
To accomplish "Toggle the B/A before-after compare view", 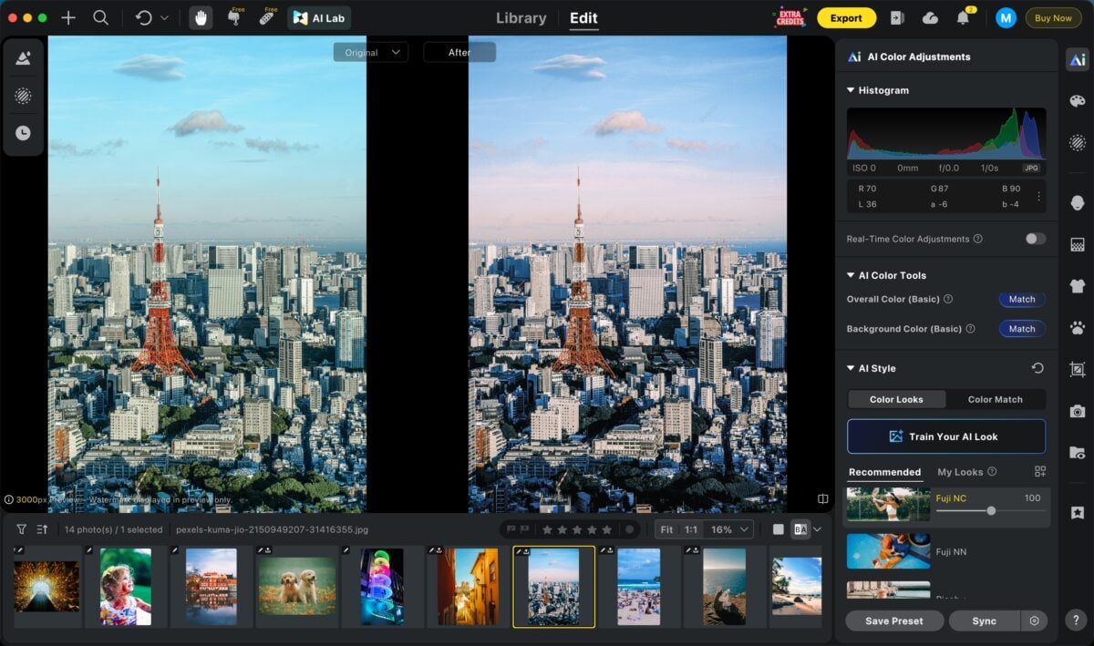I will tap(800, 529).
